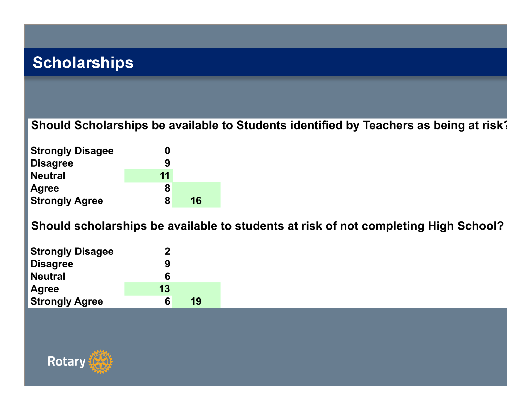
Task: Click the Strongly Disagee value 2
Action: (167, 251)
